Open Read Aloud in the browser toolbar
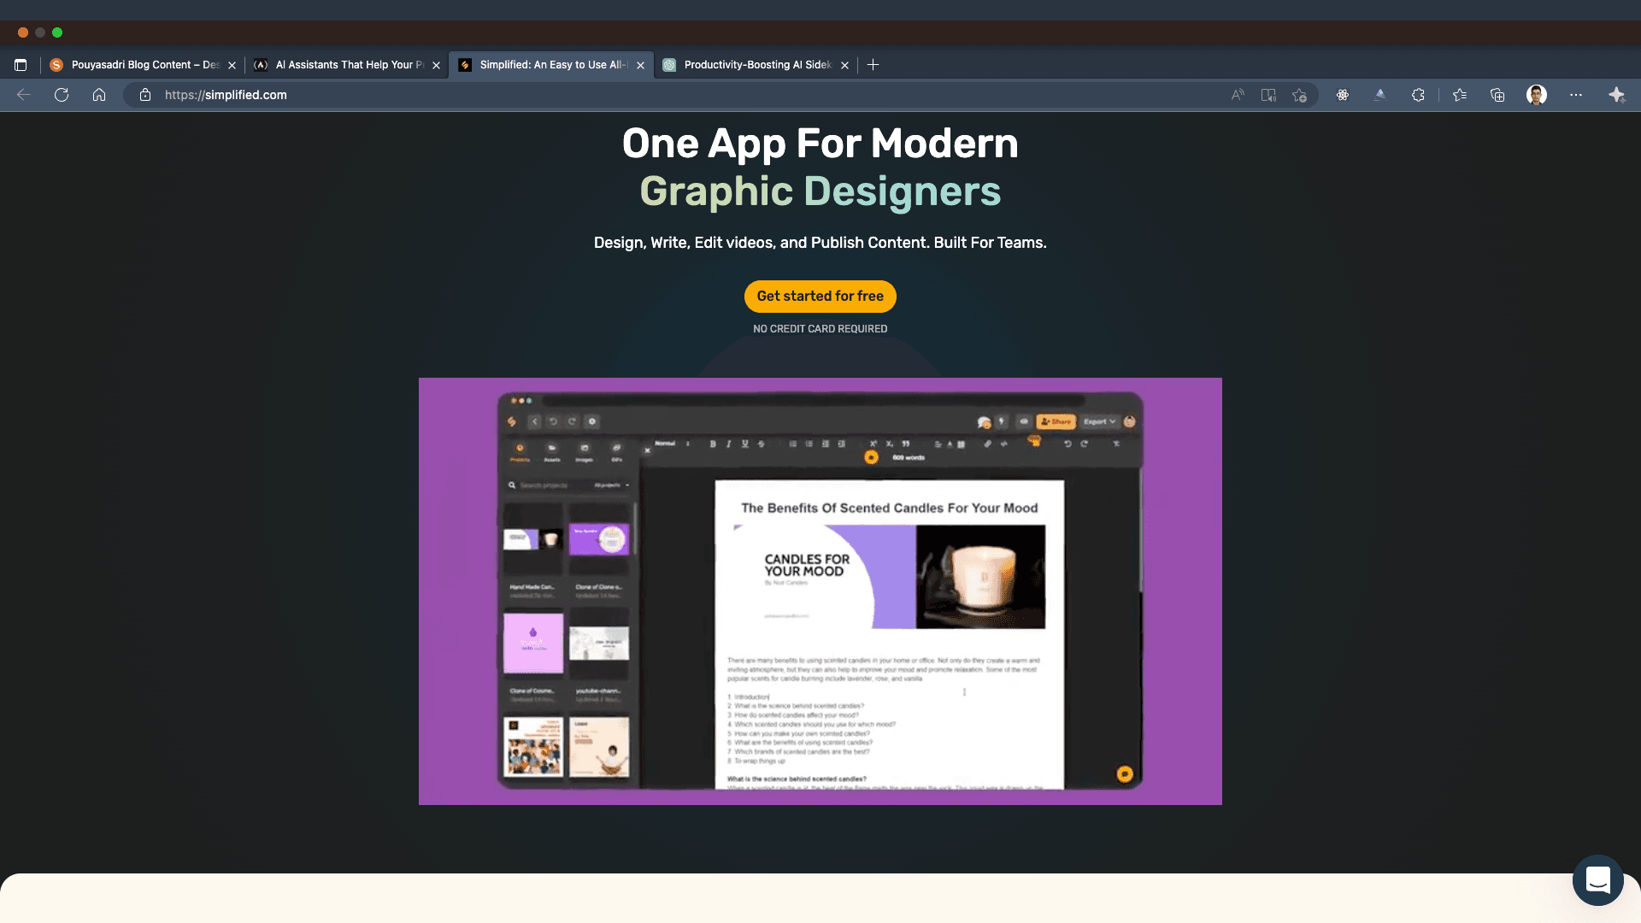This screenshot has height=923, width=1641. (x=1238, y=95)
